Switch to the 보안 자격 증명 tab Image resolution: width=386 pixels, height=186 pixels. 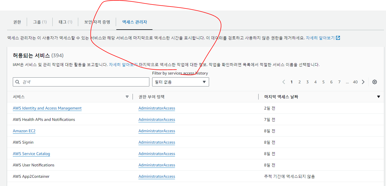click(97, 22)
